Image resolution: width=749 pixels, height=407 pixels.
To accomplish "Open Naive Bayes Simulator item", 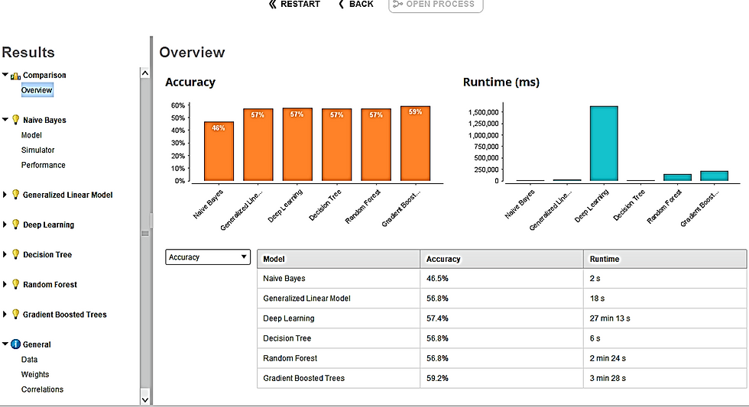I will coord(37,150).
